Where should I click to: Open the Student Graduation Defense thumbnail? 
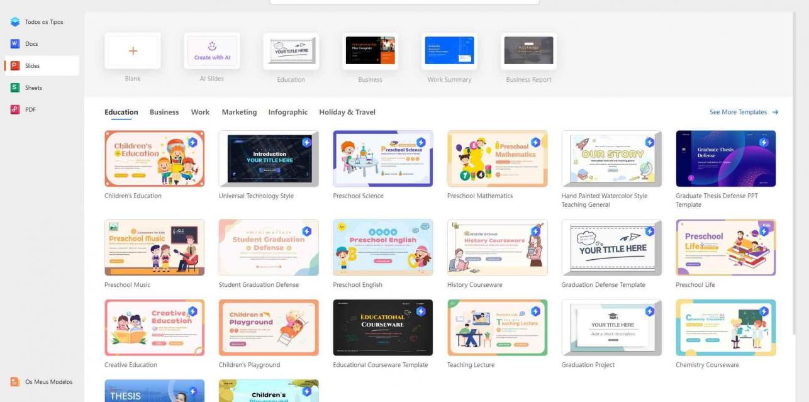[x=269, y=247]
